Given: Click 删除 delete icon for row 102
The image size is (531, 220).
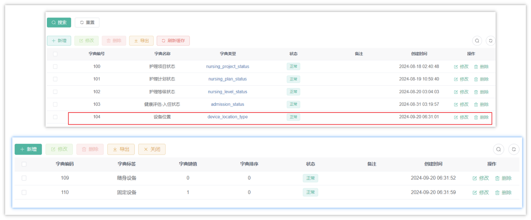Looking at the screenshot, I should 481,92.
